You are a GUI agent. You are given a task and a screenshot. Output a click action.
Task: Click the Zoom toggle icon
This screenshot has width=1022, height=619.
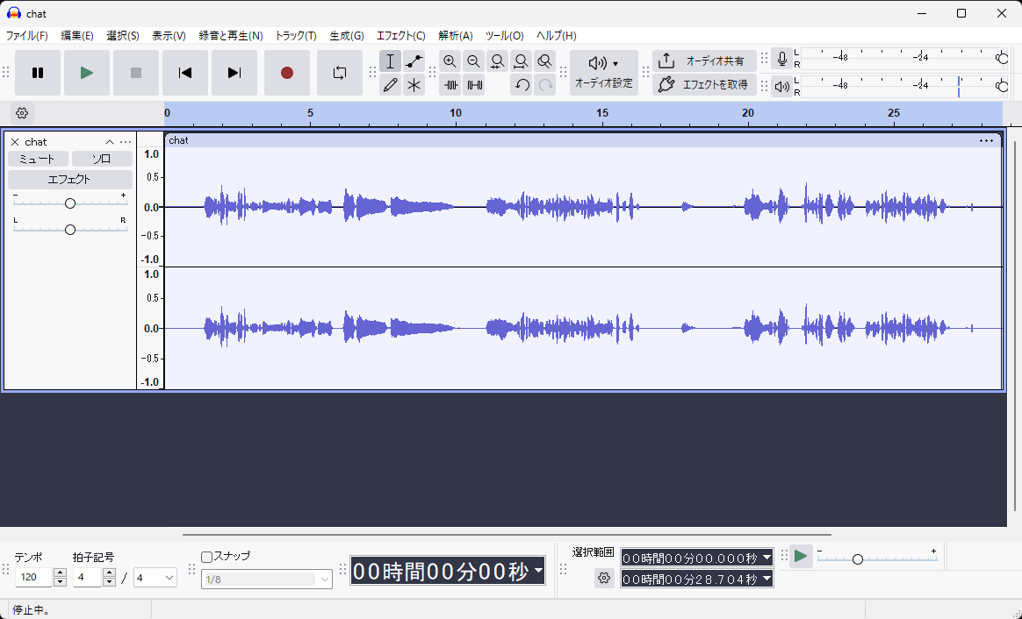click(x=545, y=61)
